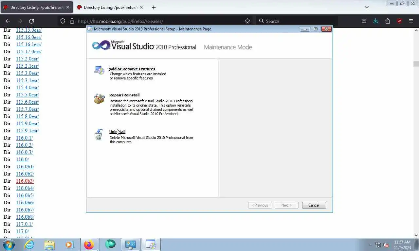This screenshot has width=419, height=251.
Task: Click the Repair/Reinstall toolbox icon
Action: [x=99, y=98]
